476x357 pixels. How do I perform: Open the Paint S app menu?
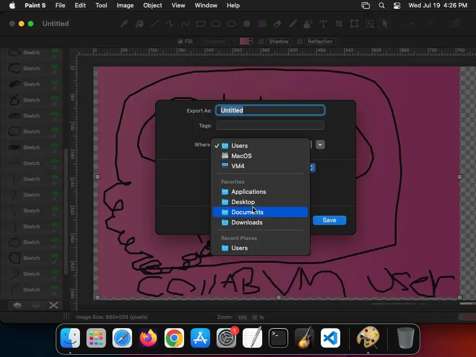(x=35, y=6)
